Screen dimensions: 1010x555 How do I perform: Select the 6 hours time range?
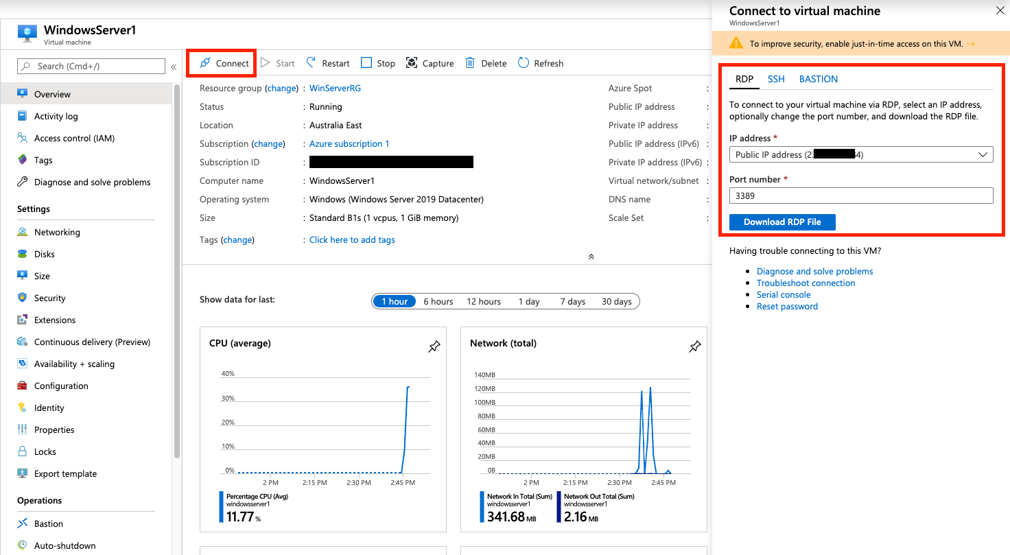pyautogui.click(x=438, y=301)
